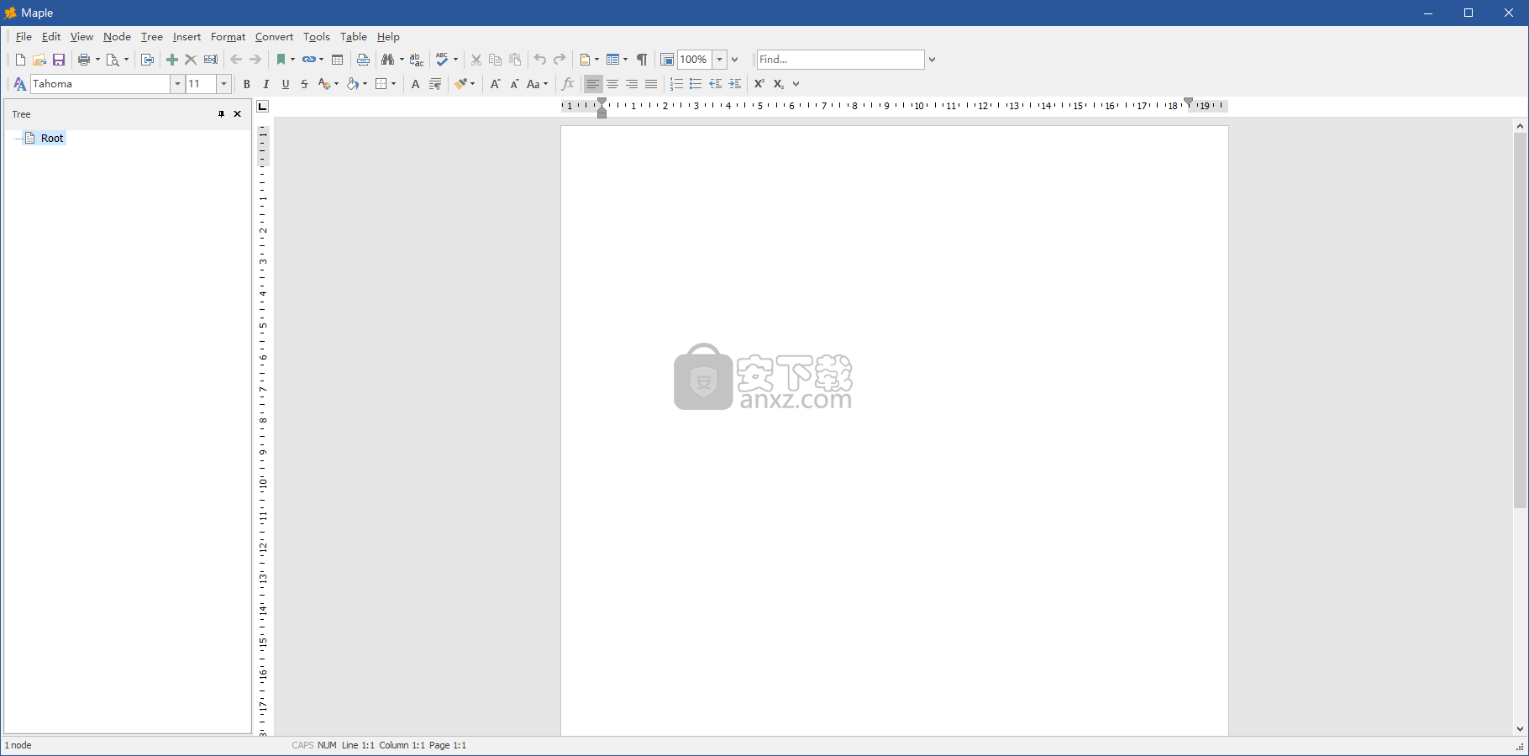Insert a bookmark with the green flag icon
Screen dimensions: 1529x756
(281, 60)
